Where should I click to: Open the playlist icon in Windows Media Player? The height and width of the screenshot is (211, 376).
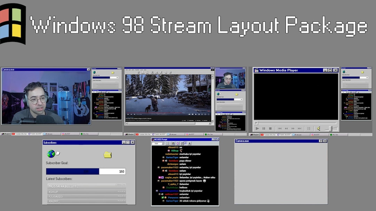click(309, 128)
